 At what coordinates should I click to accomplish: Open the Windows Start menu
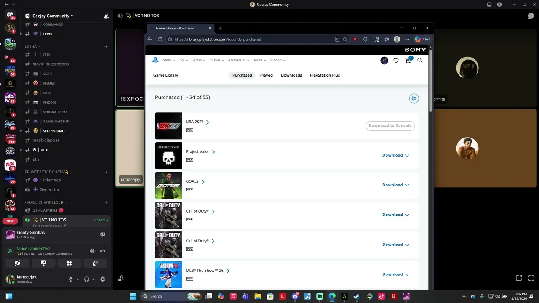point(133,296)
